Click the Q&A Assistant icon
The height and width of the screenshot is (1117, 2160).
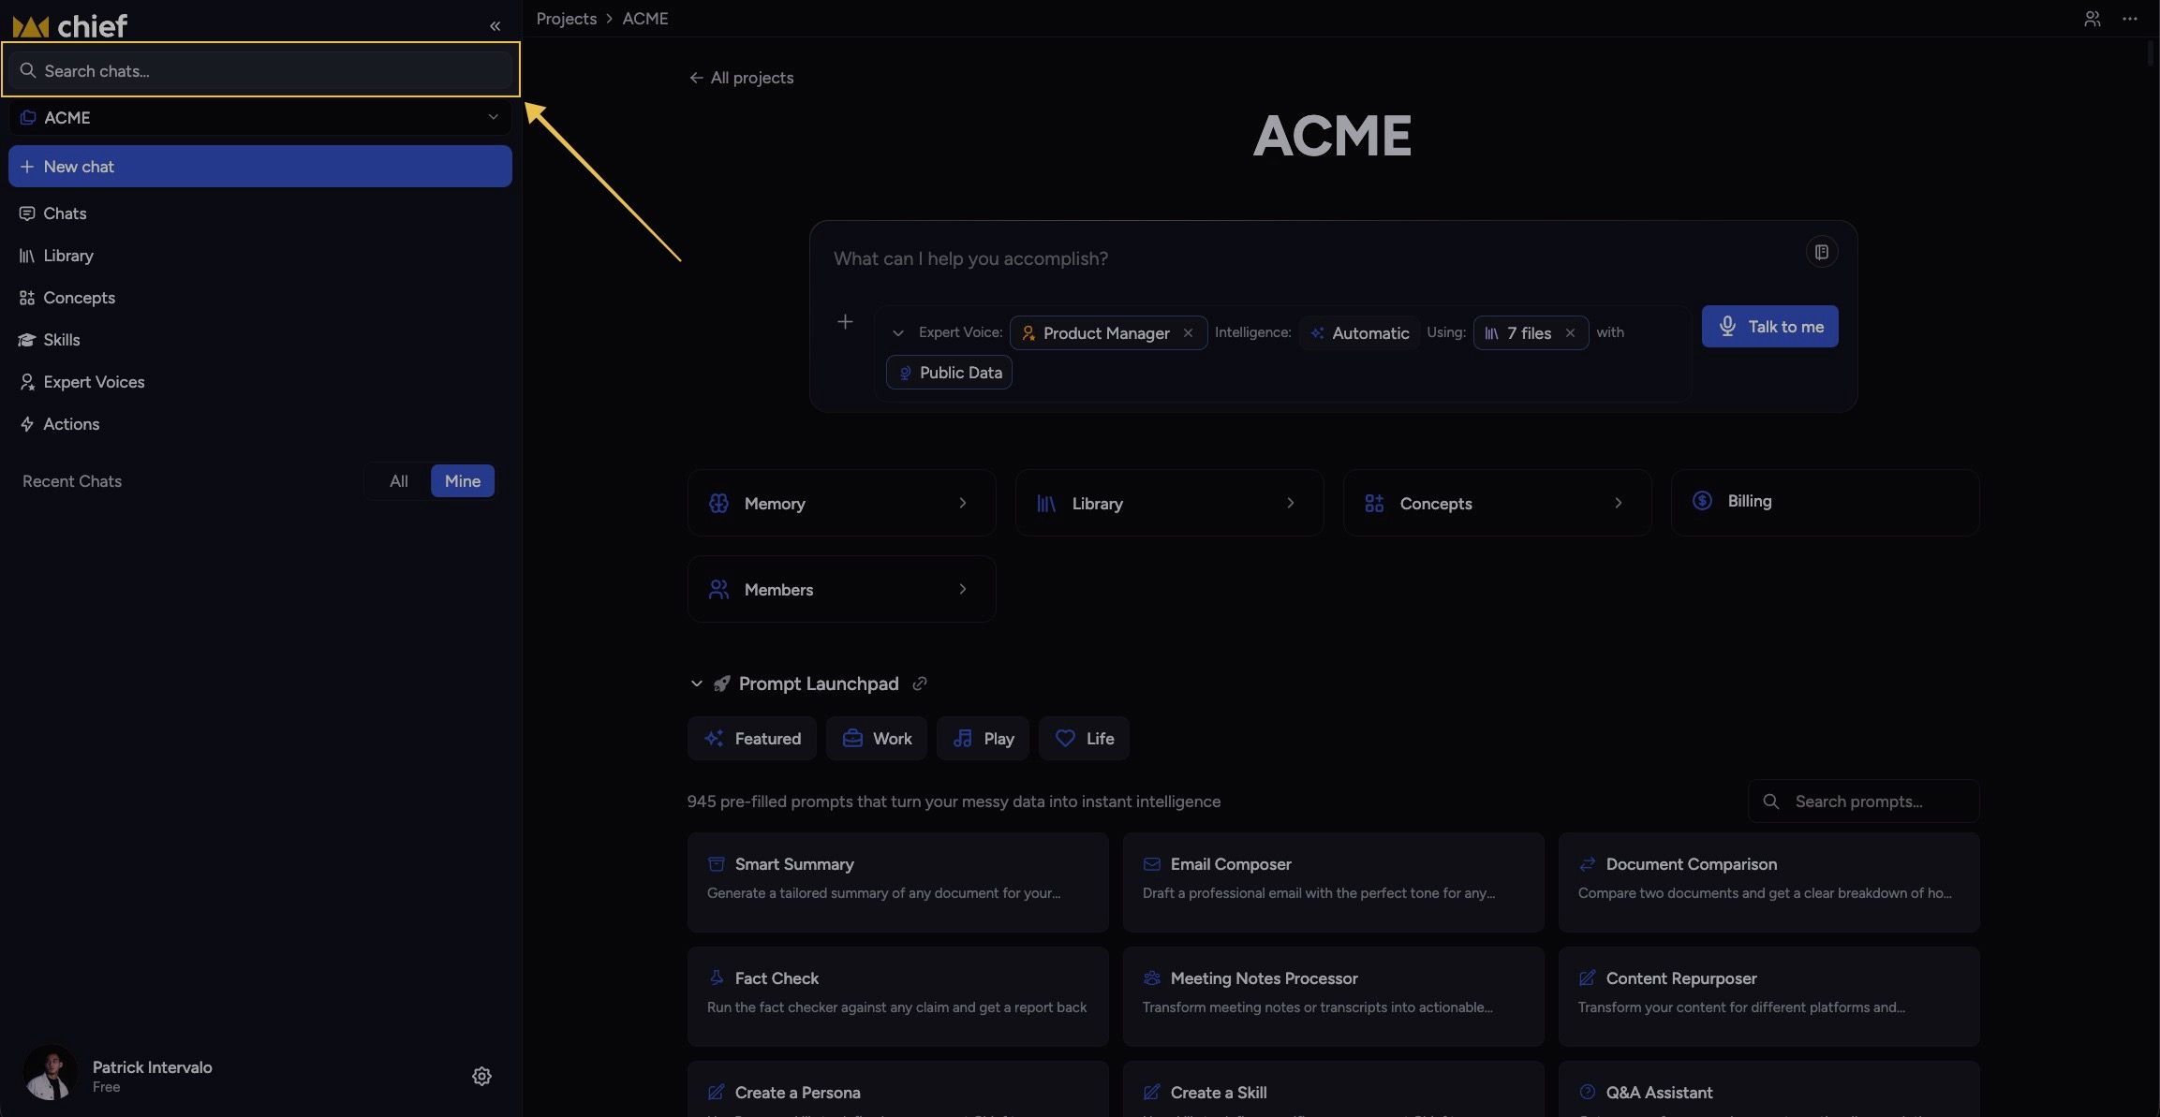pyautogui.click(x=1588, y=1093)
